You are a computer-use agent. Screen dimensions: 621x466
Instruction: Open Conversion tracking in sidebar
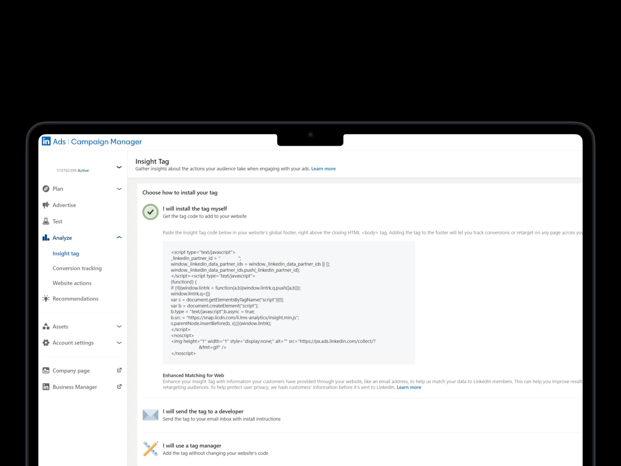(77, 268)
